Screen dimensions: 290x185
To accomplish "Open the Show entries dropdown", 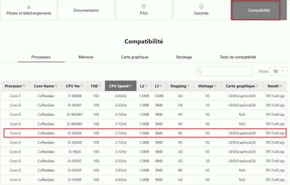I will point(278,71).
